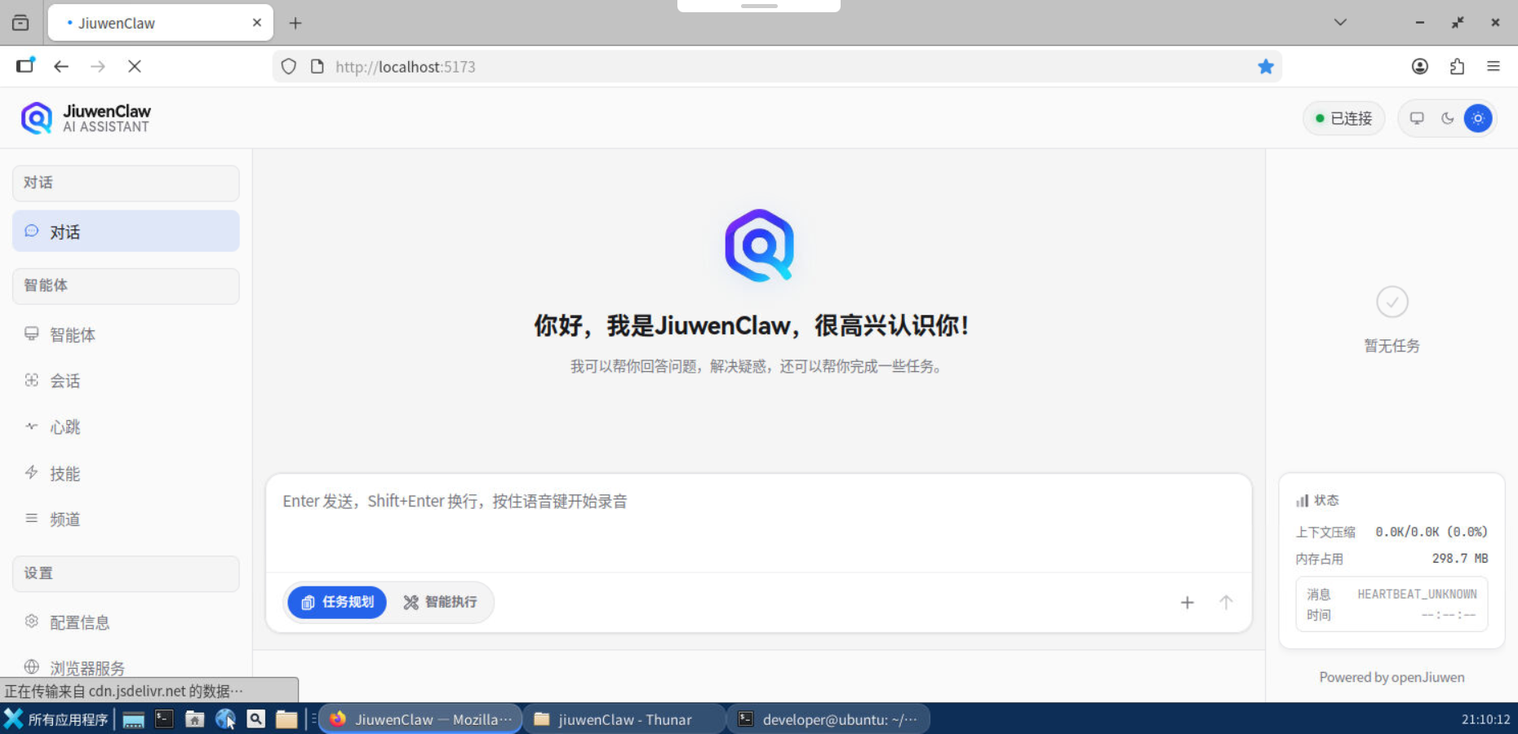Click the sidebar toggle icon in toolbar
Image resolution: width=1518 pixels, height=734 pixels.
point(25,66)
